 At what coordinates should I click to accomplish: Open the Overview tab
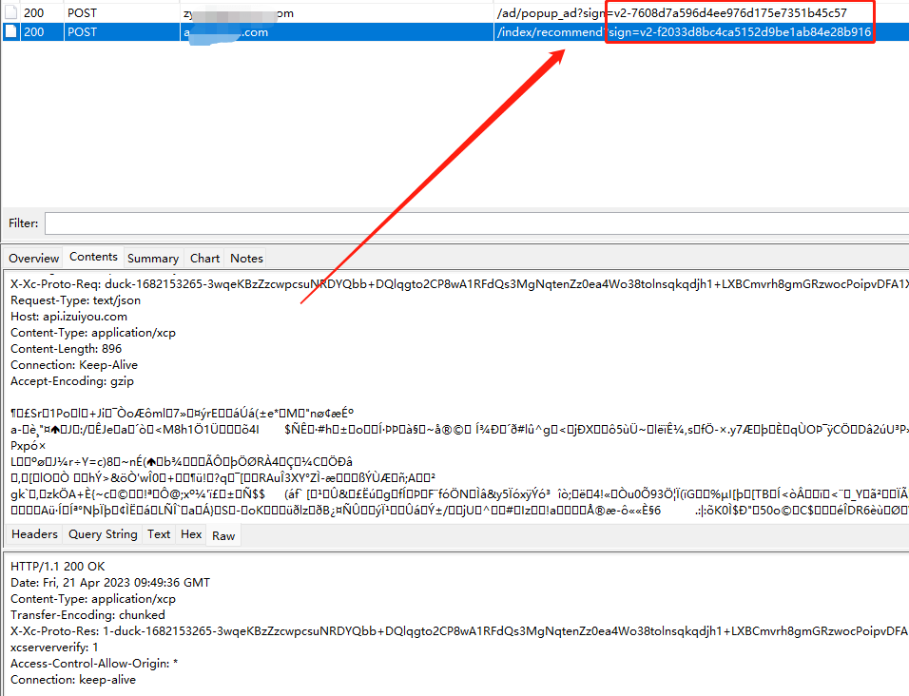pyautogui.click(x=33, y=259)
